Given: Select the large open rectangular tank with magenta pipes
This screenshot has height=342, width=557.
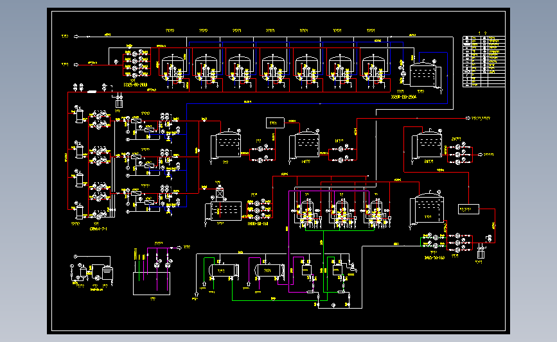Looking at the screenshot, I should pyautogui.click(x=152, y=283).
